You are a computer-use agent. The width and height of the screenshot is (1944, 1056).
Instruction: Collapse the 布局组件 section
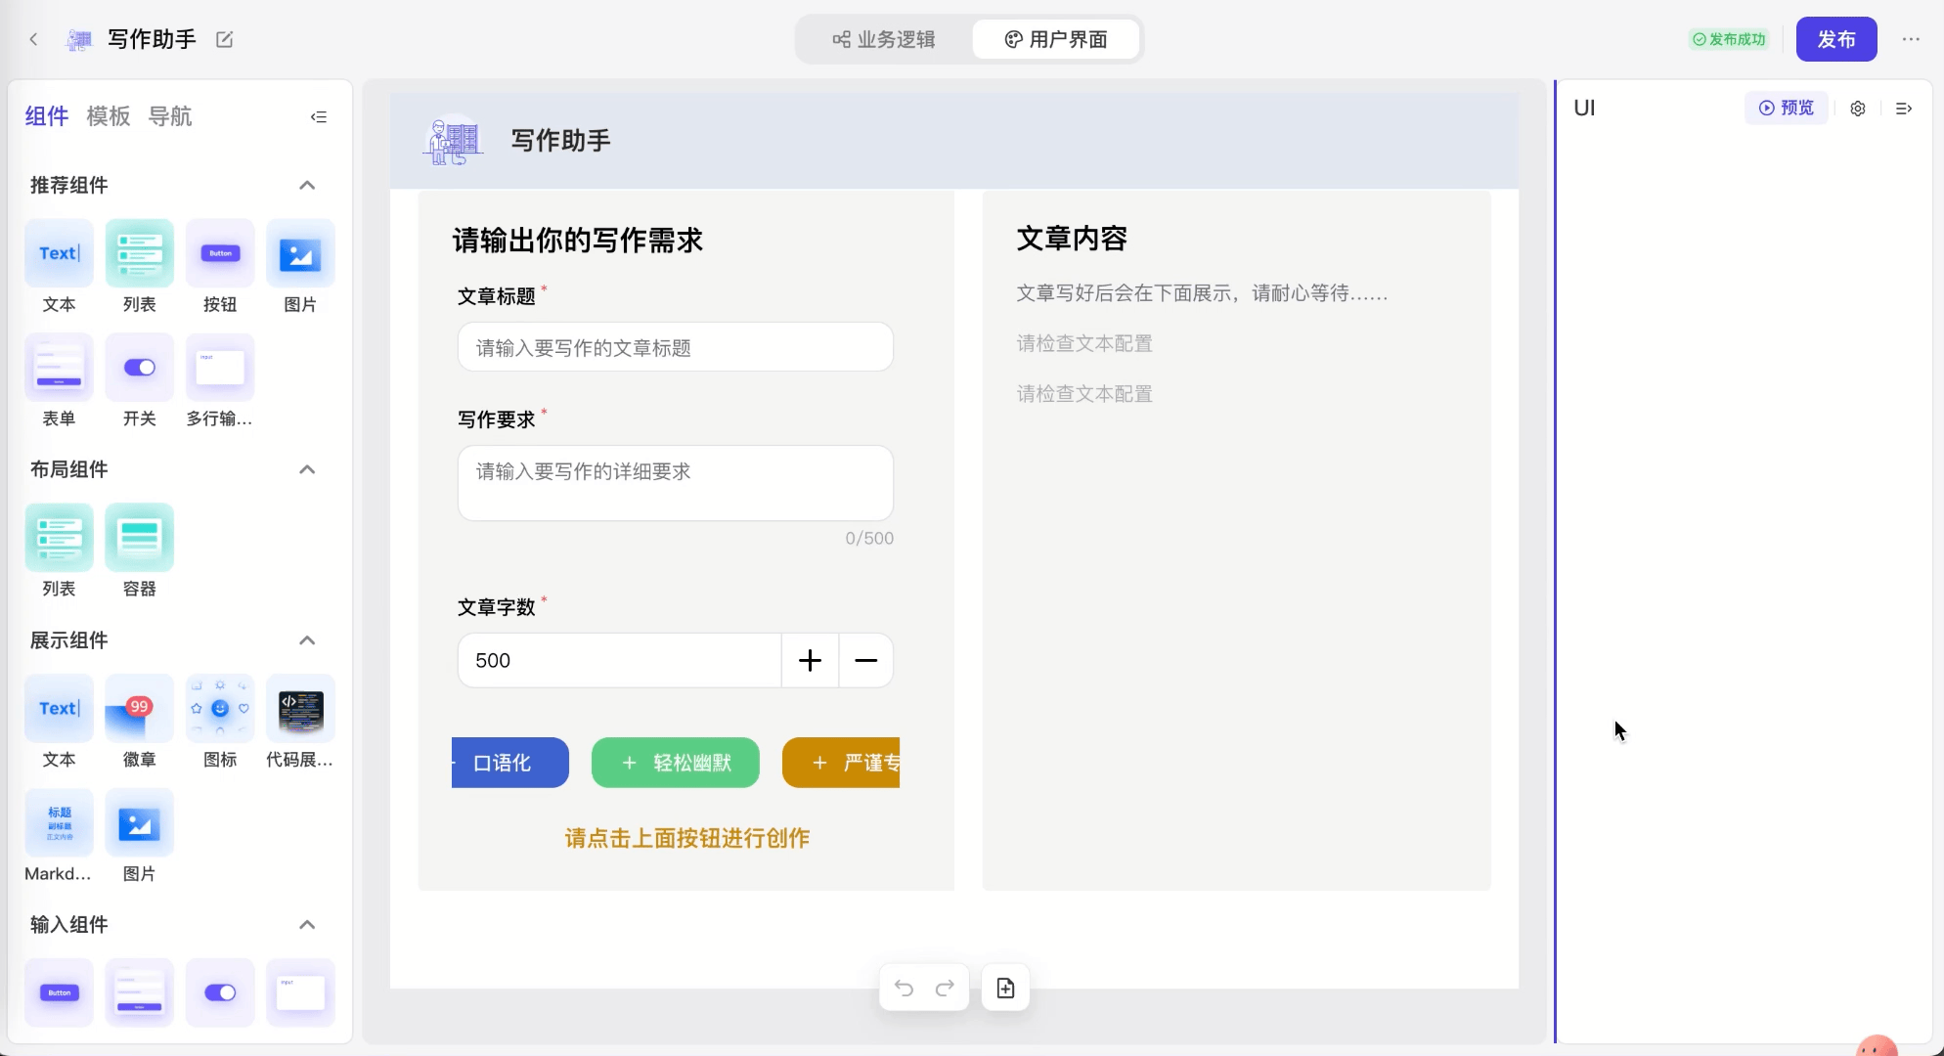tap(307, 469)
